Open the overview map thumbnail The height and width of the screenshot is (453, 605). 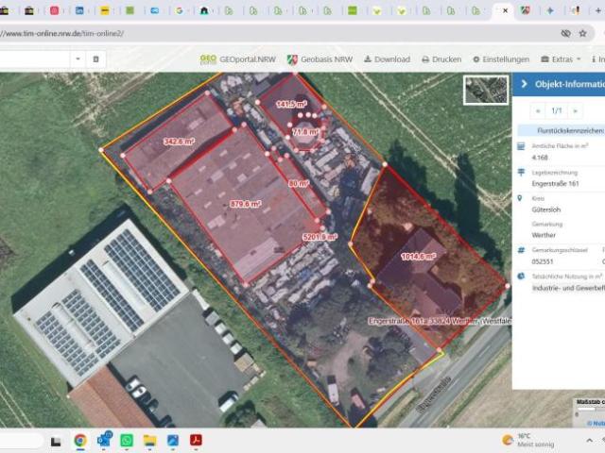486,91
